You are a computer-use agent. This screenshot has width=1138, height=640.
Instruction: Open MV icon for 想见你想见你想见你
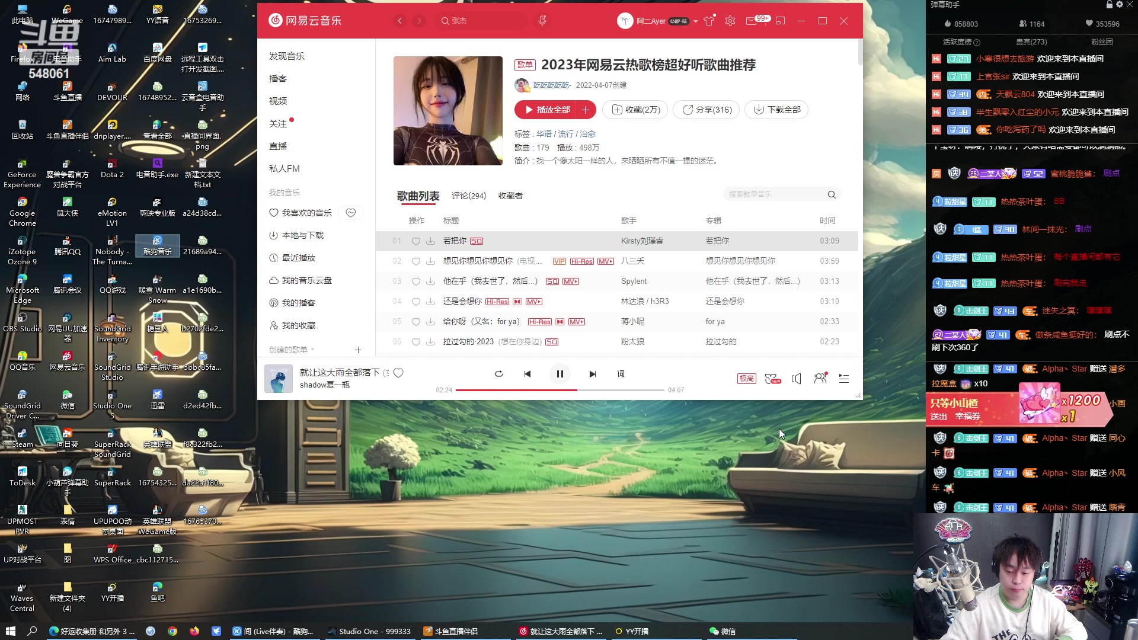[606, 261]
